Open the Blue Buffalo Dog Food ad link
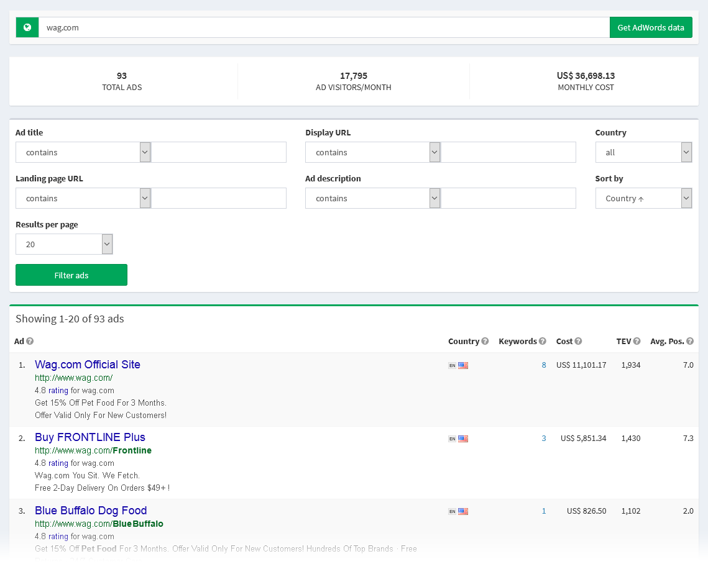 (91, 510)
